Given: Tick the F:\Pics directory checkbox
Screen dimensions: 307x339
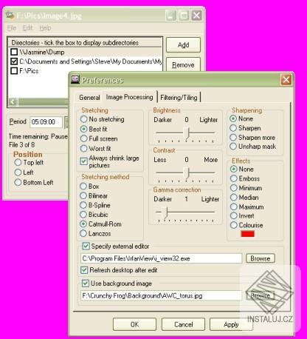Looking at the screenshot, I should (x=14, y=70).
